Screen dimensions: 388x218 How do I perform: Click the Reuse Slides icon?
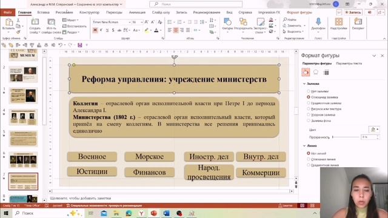(x=51, y=22)
